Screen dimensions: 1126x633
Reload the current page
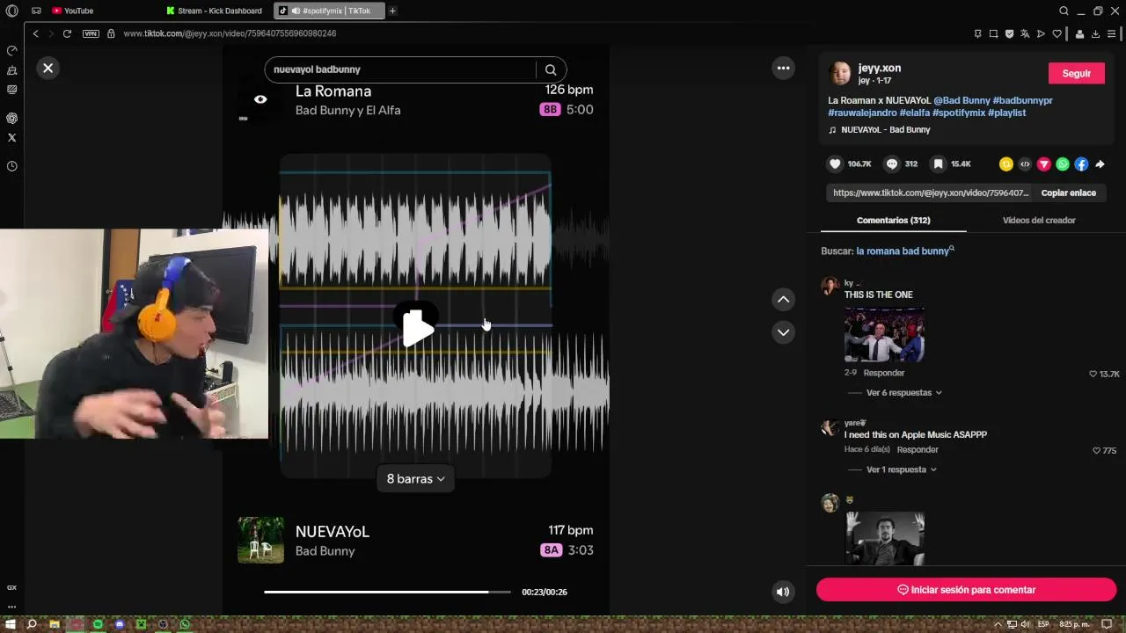coord(67,33)
